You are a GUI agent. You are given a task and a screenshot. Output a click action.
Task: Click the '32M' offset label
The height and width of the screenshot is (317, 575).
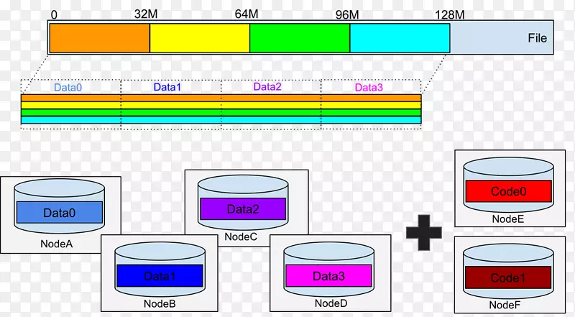click(x=146, y=14)
